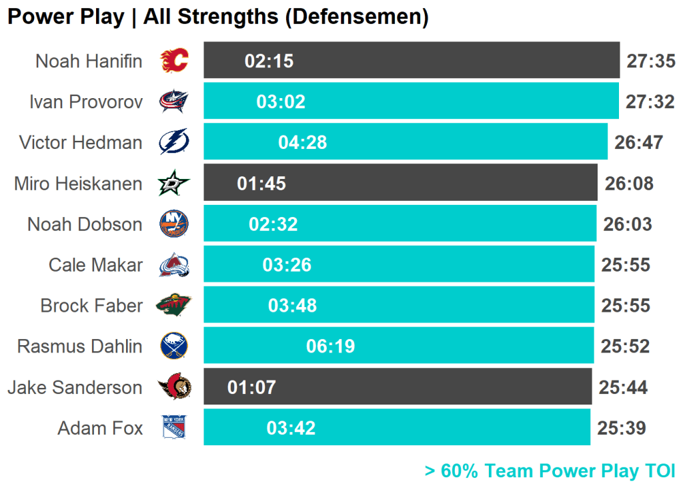Screen dimensions: 683x488
Task: Click Victor Hedman's 04:28 power play value
Action: coord(302,142)
